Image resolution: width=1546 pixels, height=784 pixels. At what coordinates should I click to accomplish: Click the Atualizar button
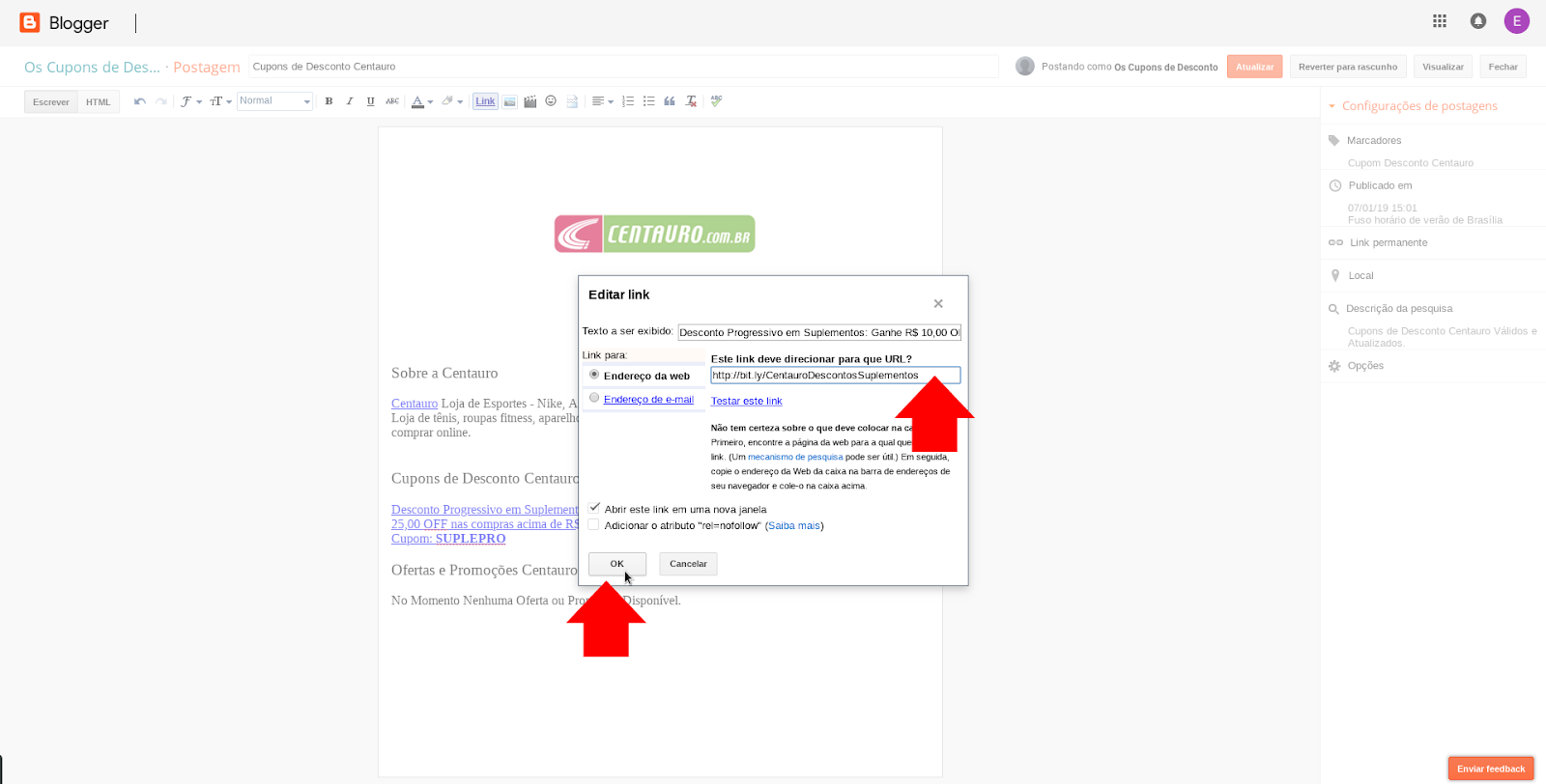[1255, 67]
